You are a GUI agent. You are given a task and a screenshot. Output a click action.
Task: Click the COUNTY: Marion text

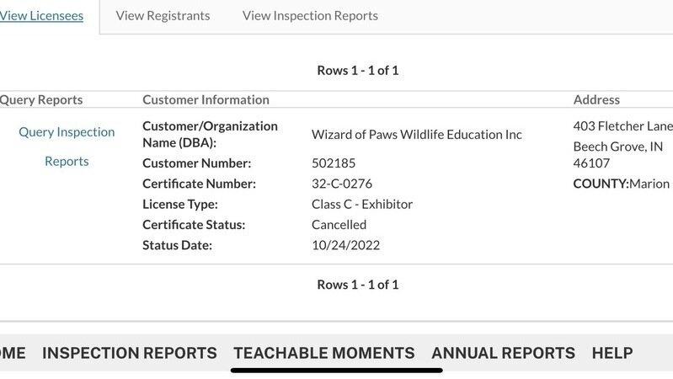621,184
